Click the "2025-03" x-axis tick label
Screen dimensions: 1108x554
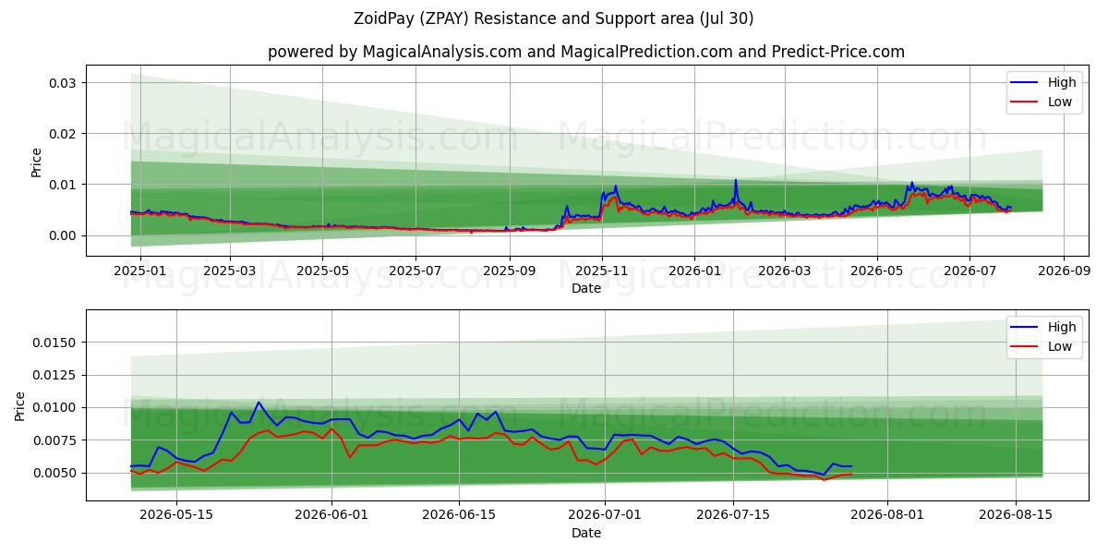click(x=229, y=271)
